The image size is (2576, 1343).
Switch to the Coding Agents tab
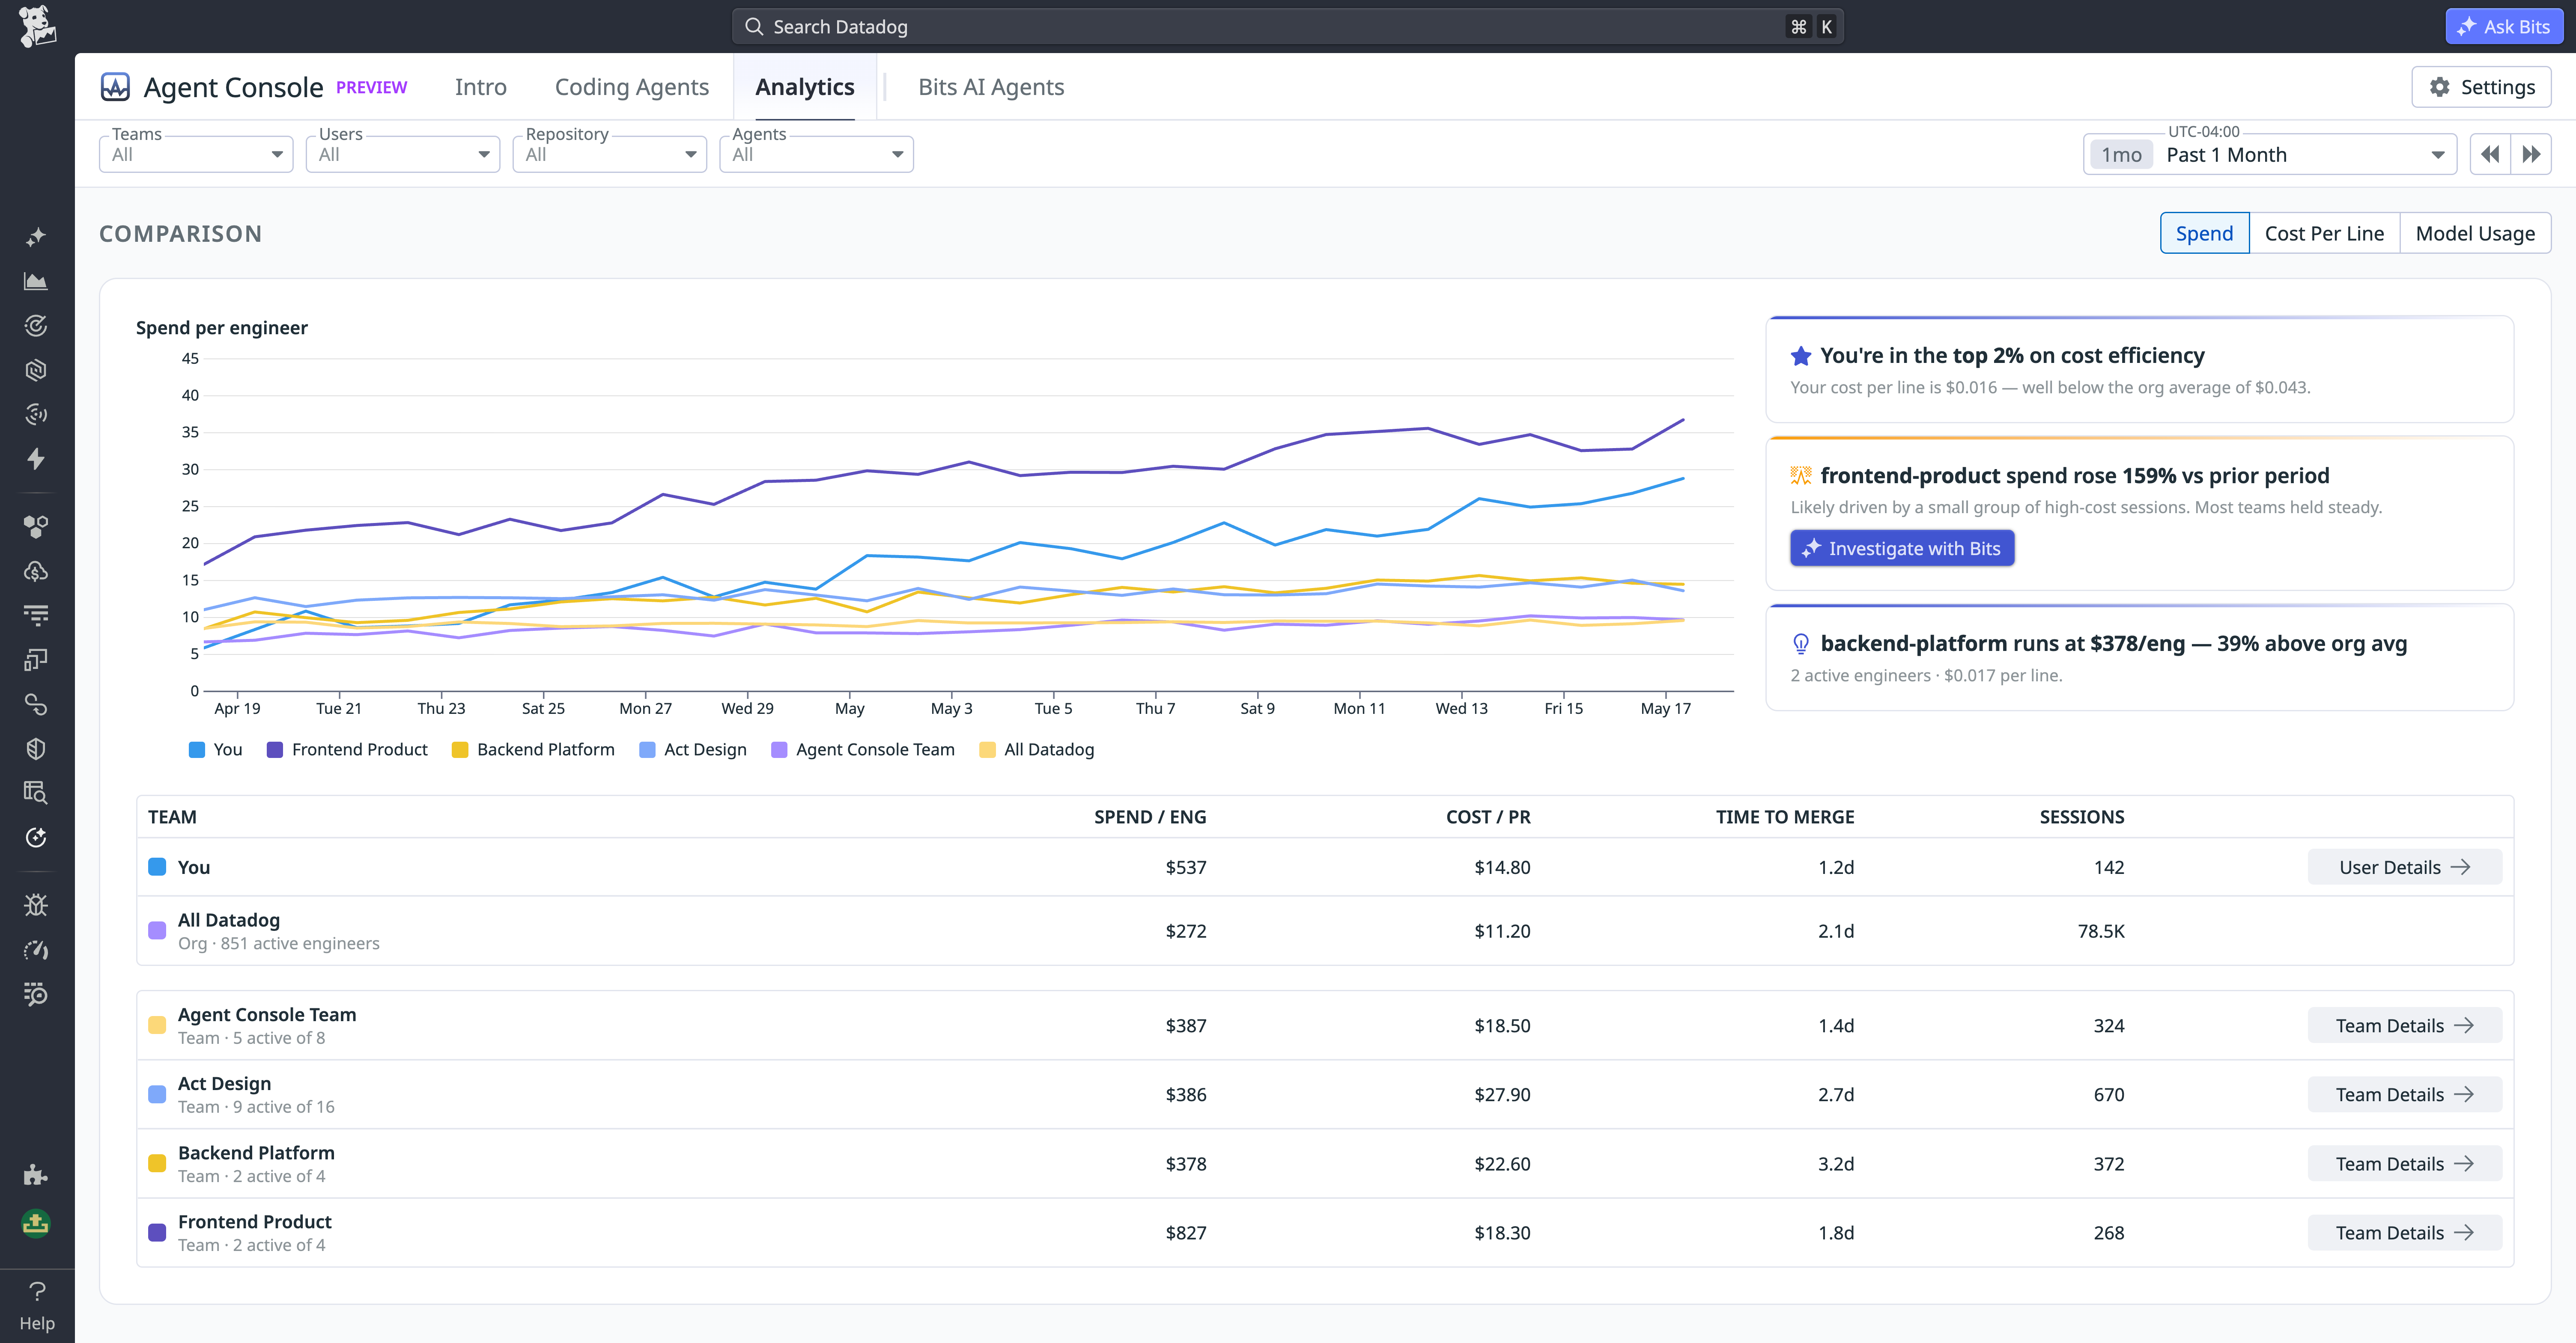(632, 87)
